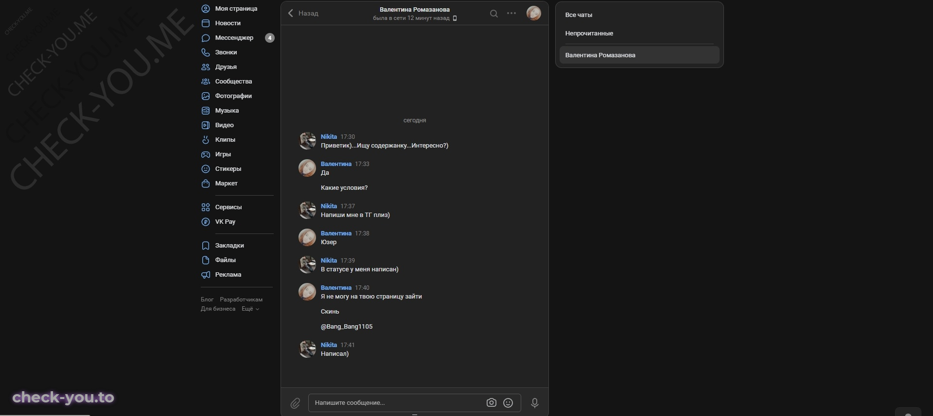
Task: Select the message Я не могу на твою страницу зайти
Action: [371, 297]
